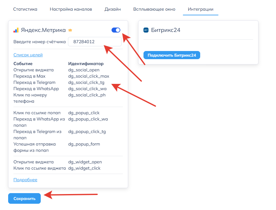
Task: Disable the Яндекс.Метрика integration toggle
Action: point(116,30)
